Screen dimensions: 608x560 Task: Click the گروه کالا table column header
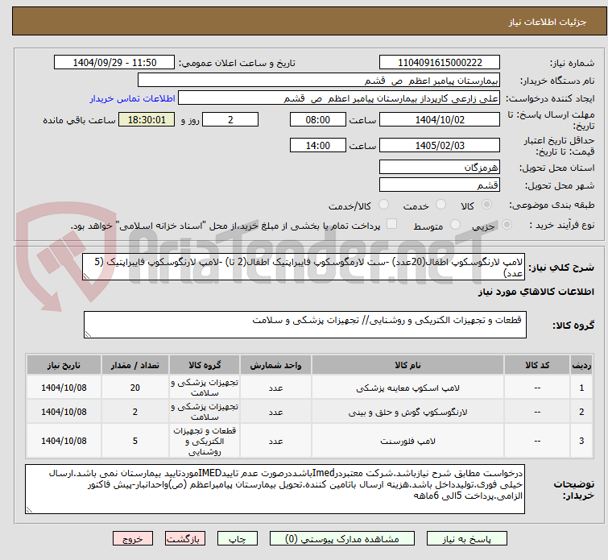(x=205, y=365)
